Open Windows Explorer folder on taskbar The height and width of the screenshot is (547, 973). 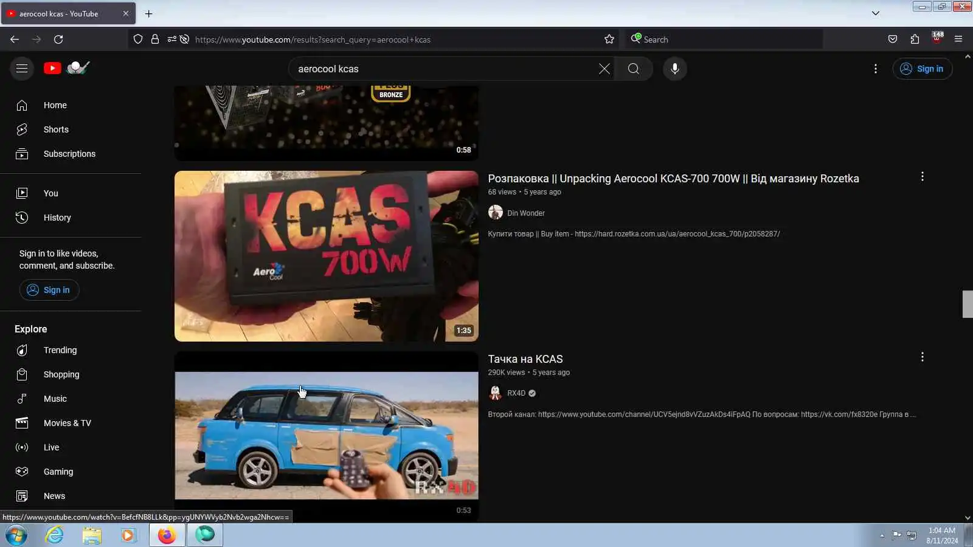tap(92, 535)
